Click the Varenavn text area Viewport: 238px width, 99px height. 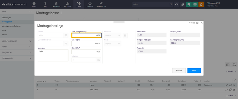53,55
